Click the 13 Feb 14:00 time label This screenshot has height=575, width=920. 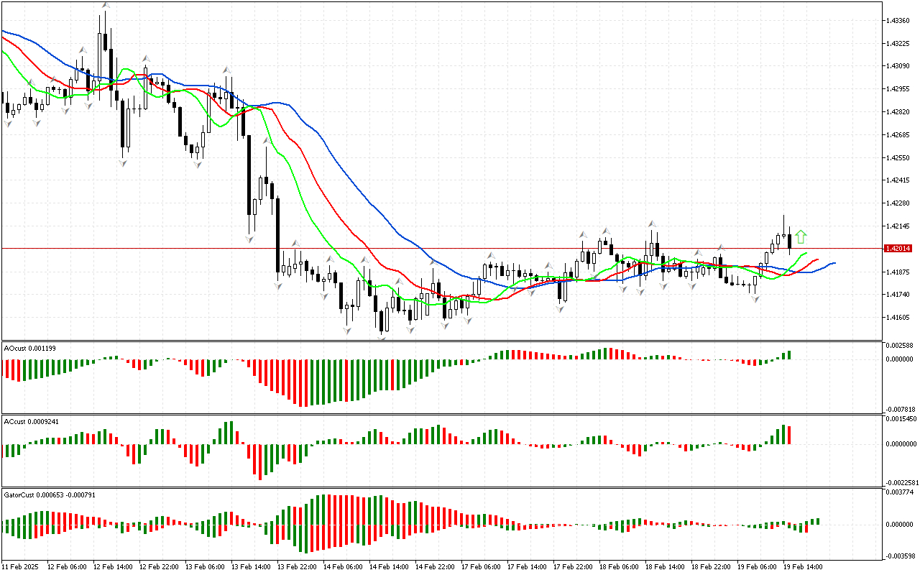click(x=252, y=567)
